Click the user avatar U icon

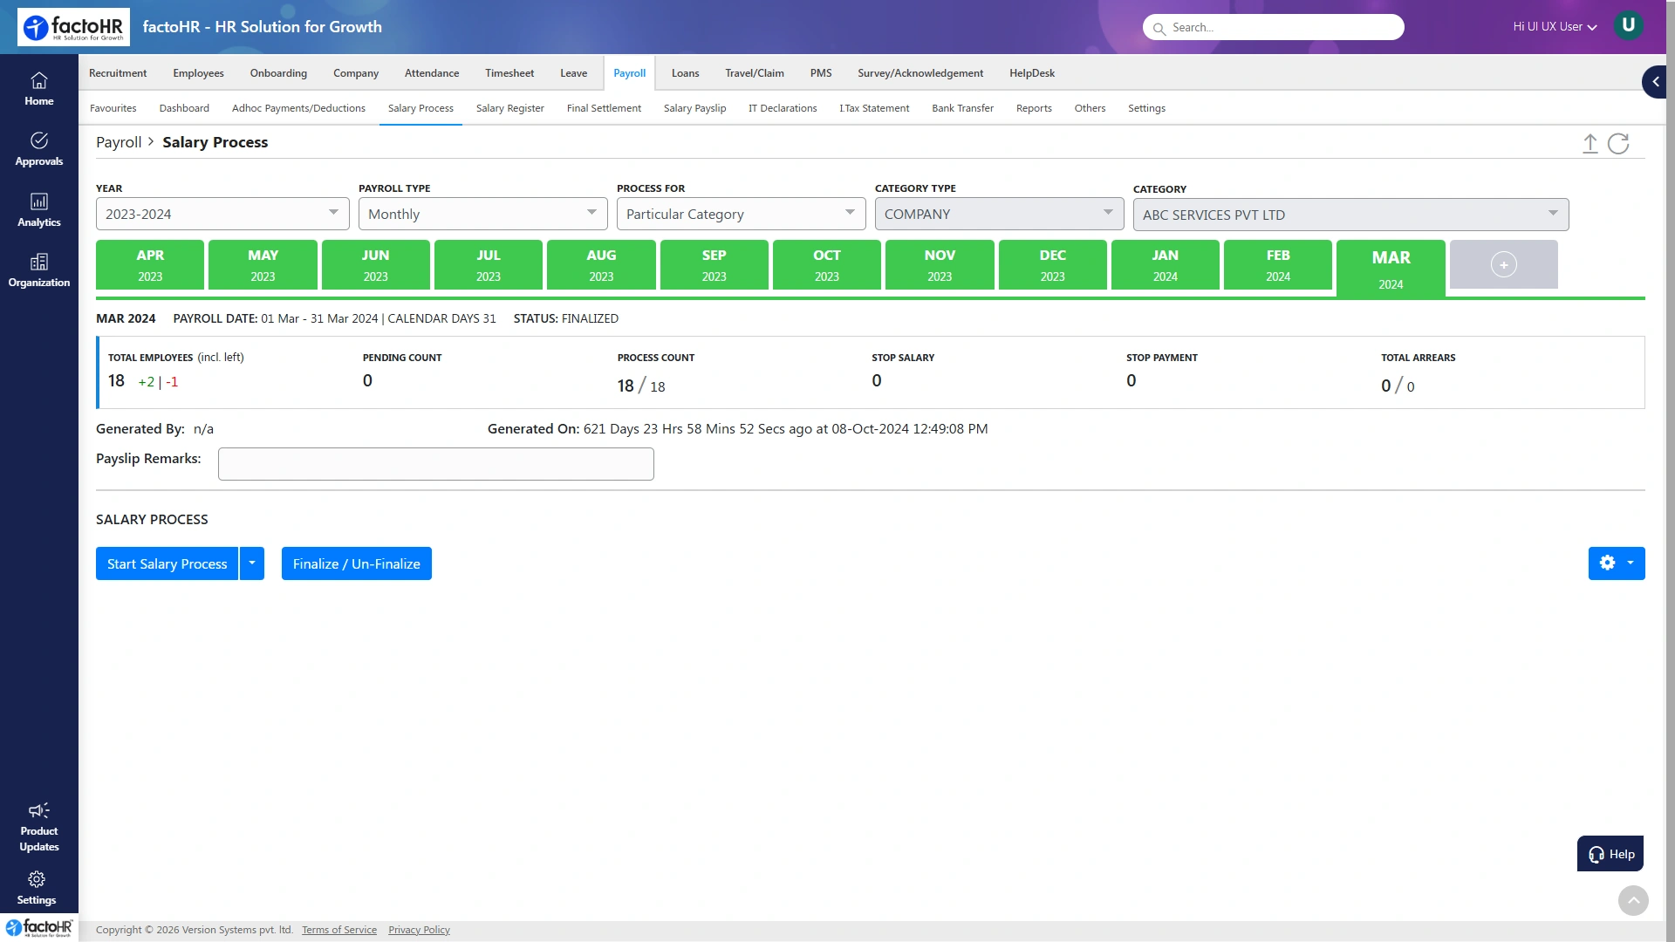pyautogui.click(x=1628, y=25)
